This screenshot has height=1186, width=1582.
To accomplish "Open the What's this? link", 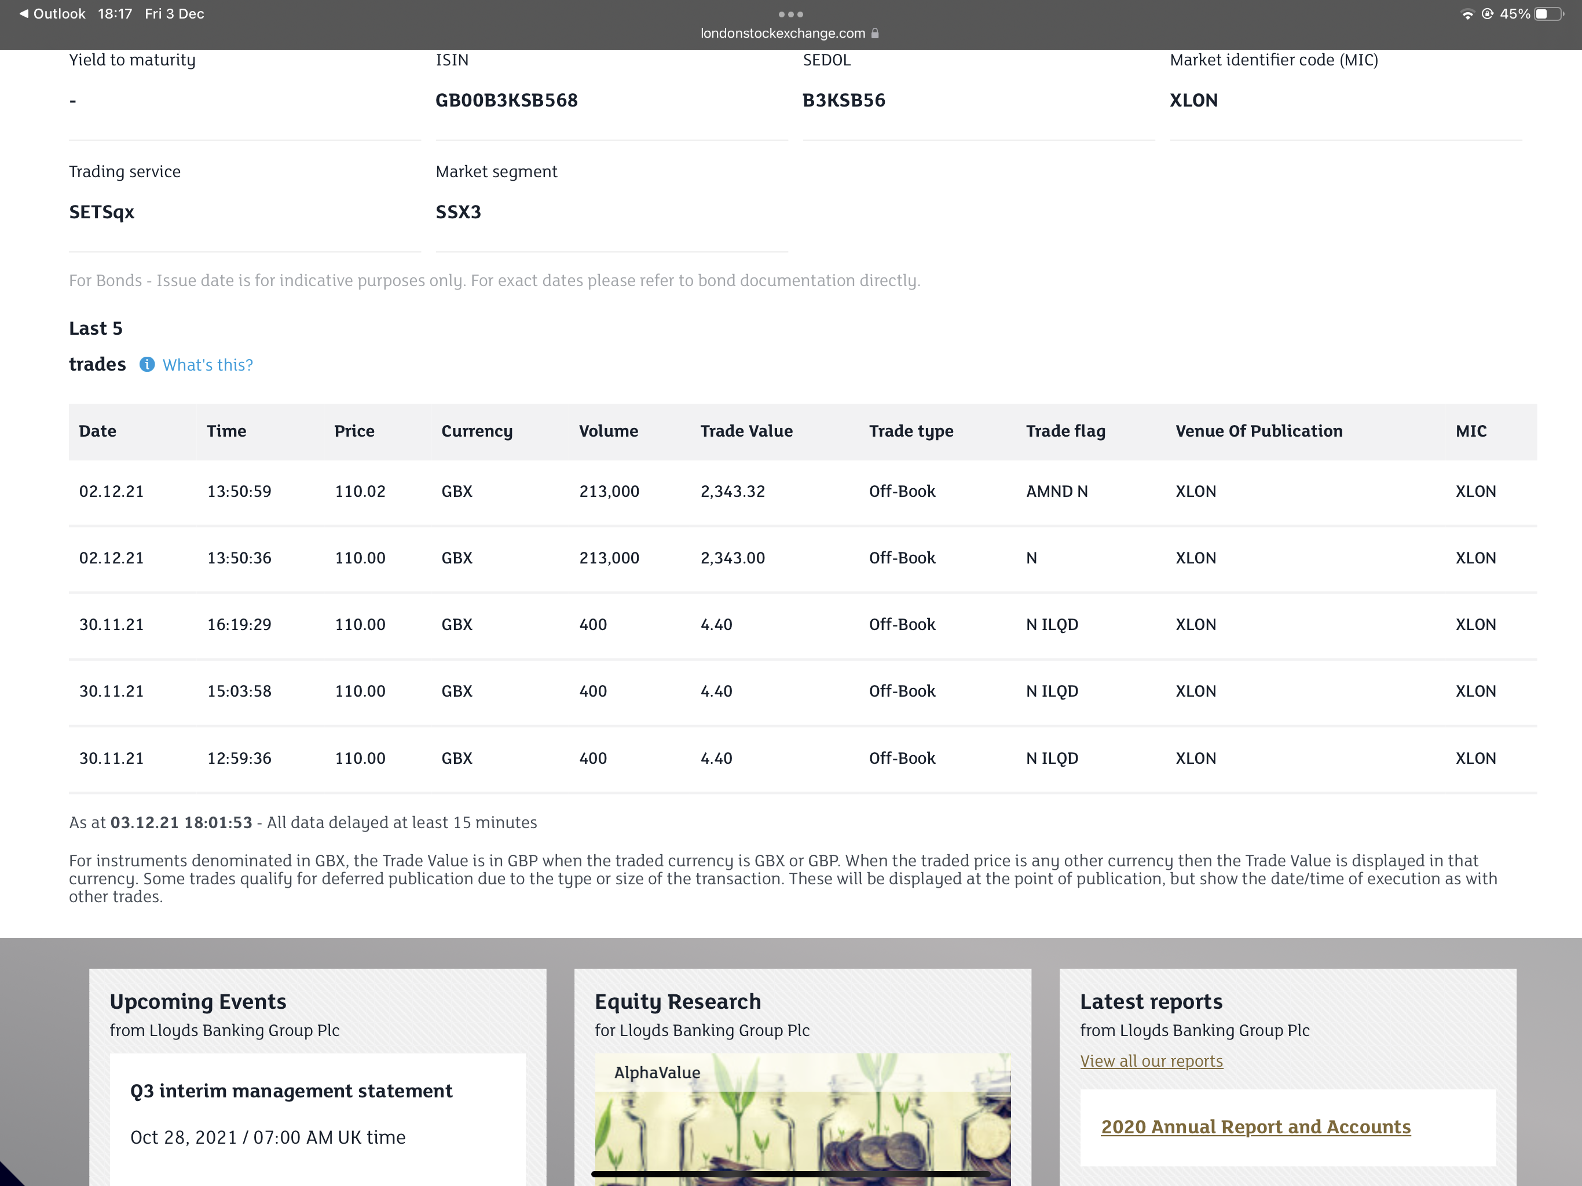I will (207, 365).
